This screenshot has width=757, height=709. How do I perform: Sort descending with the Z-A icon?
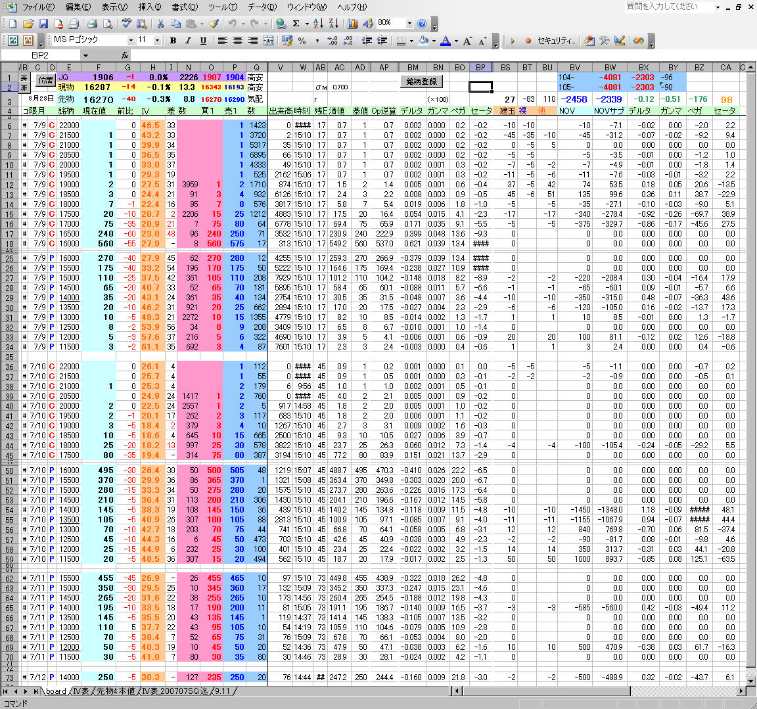point(334,23)
